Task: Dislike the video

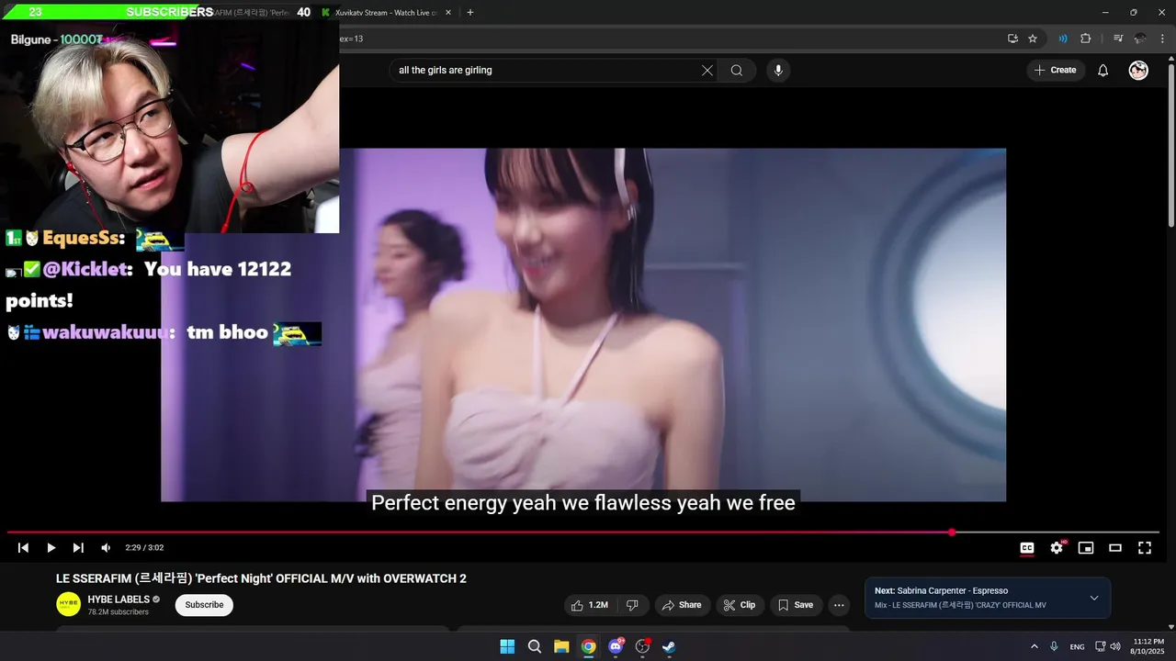Action: click(x=632, y=605)
